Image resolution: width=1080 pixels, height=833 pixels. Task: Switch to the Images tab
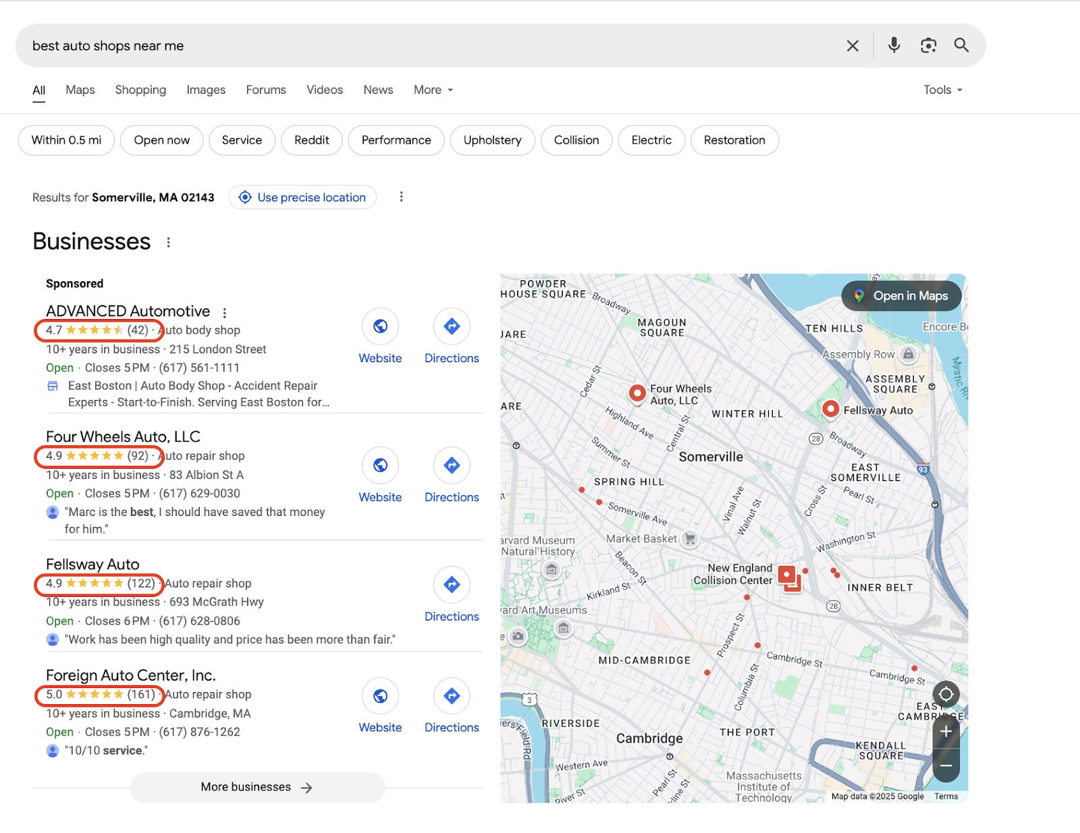(x=206, y=90)
